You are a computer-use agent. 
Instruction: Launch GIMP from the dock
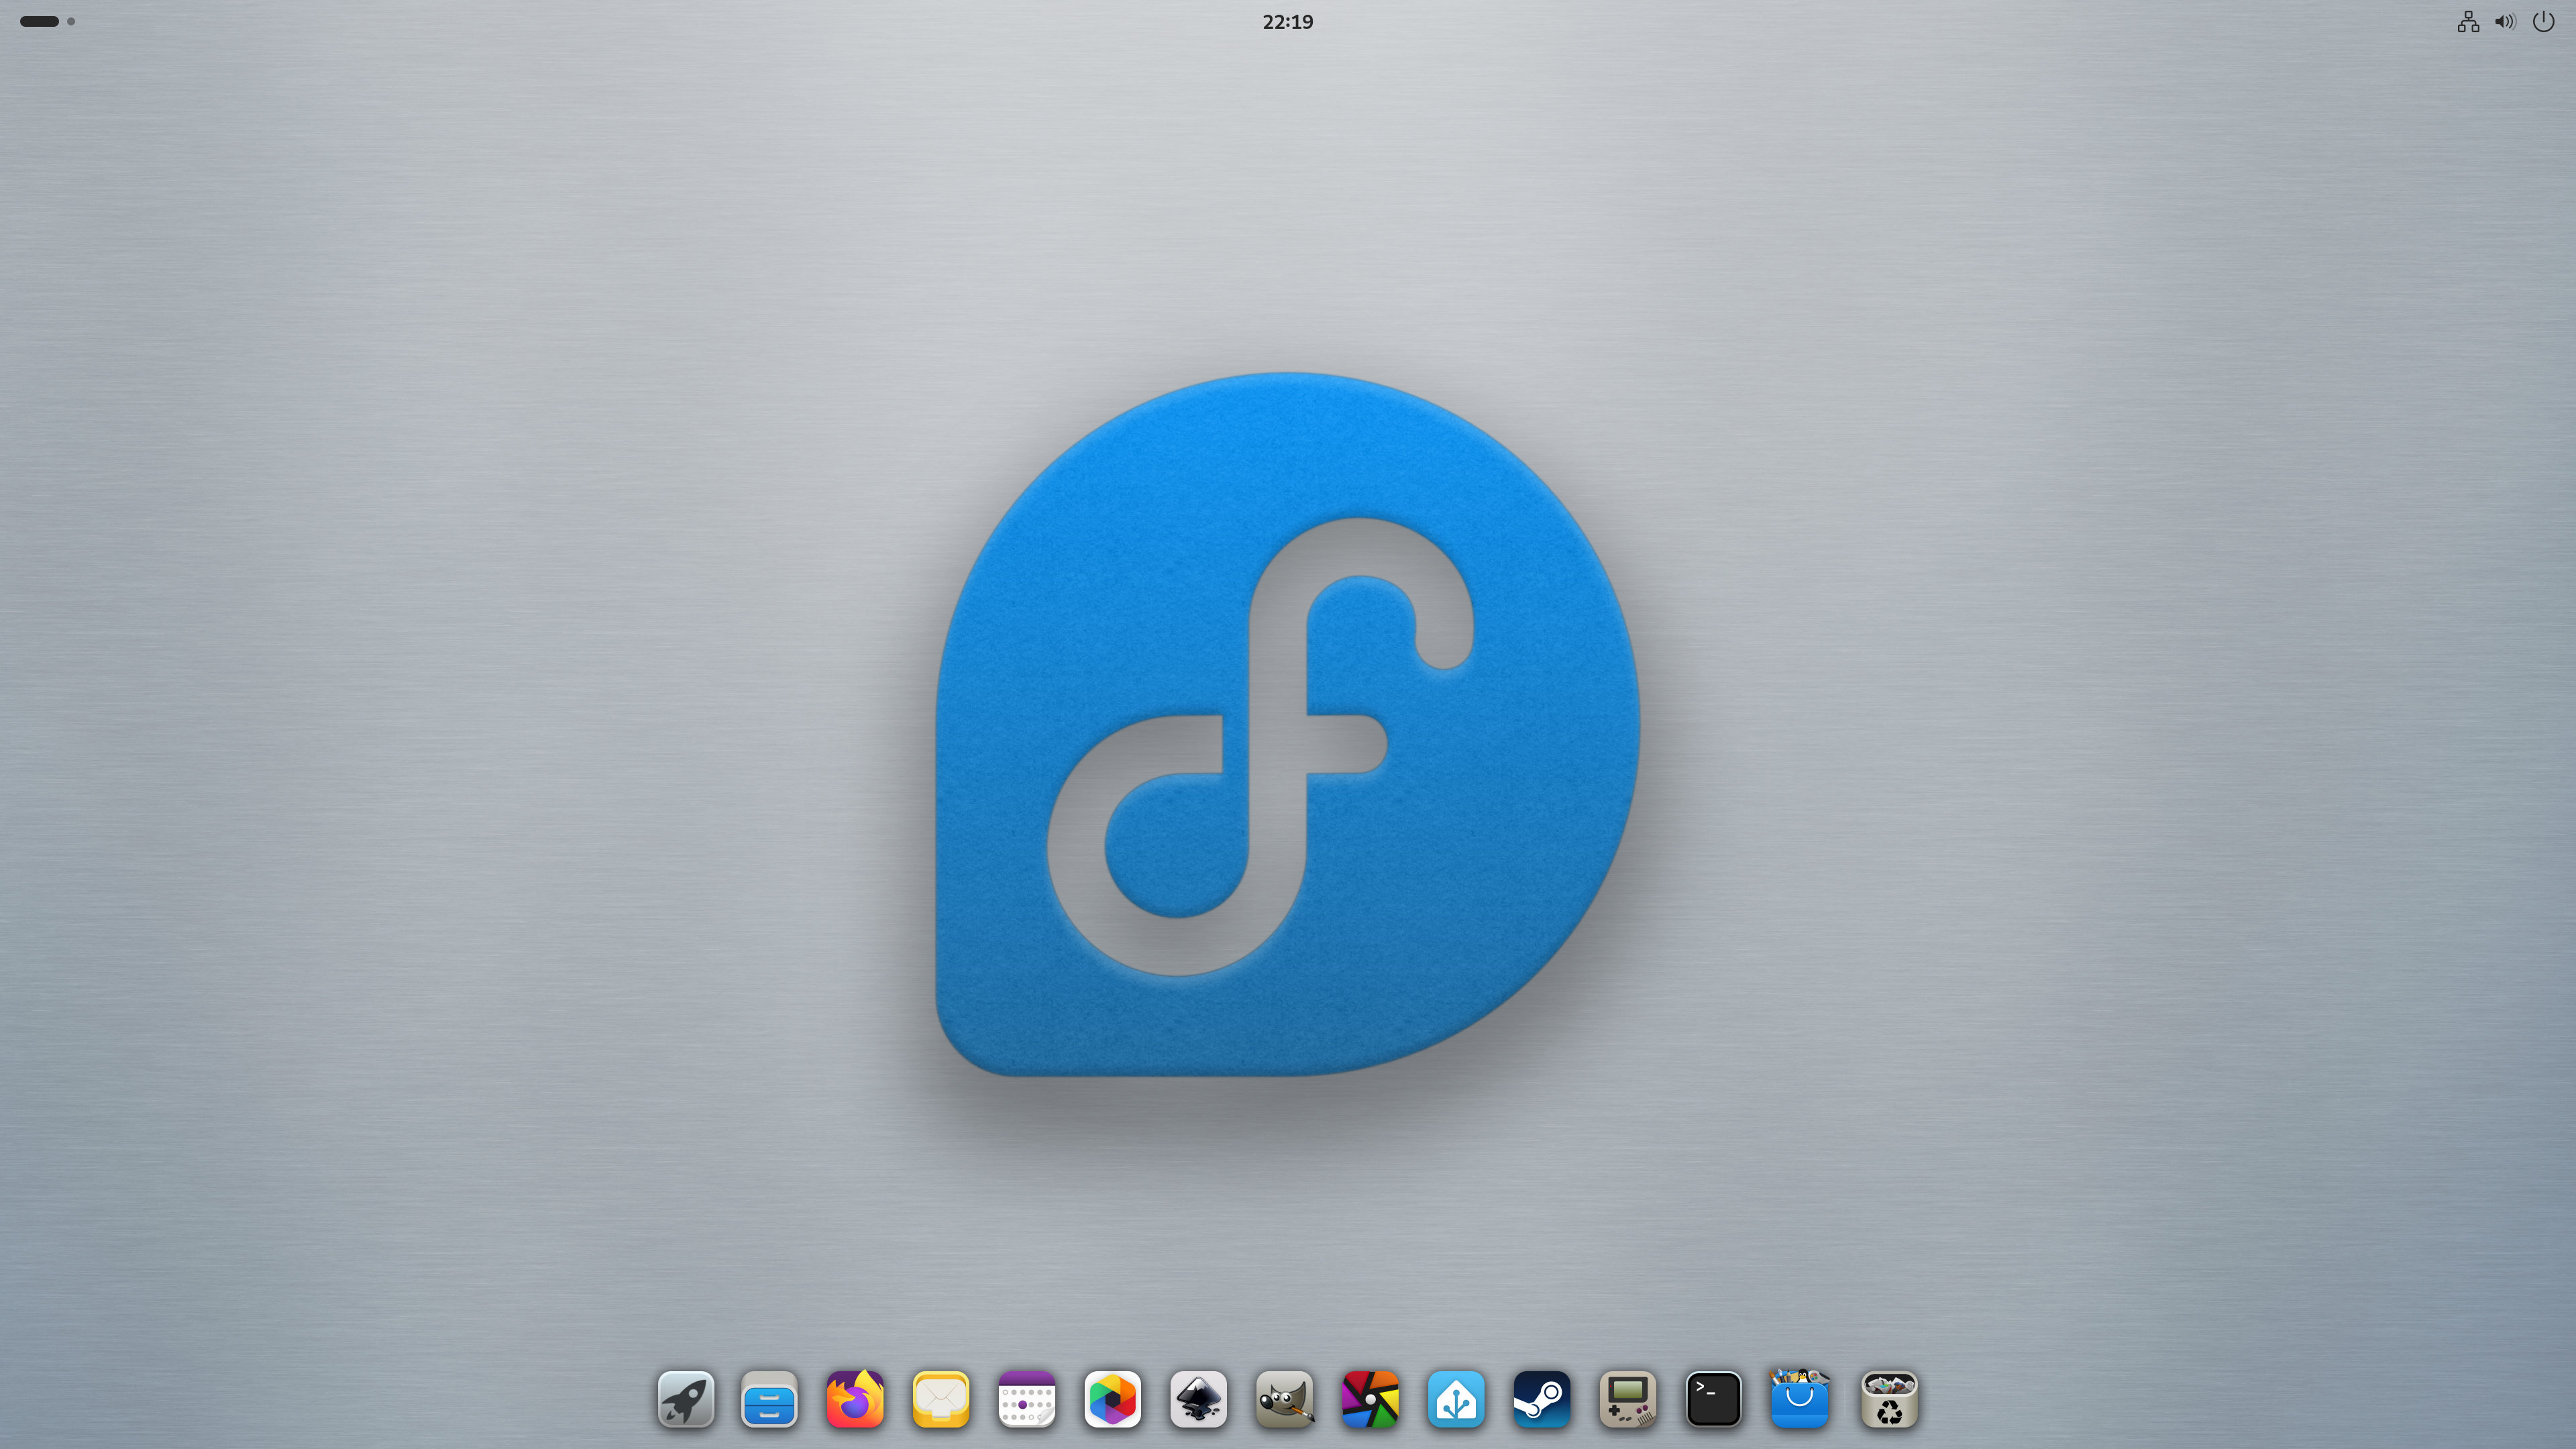(1285, 1399)
